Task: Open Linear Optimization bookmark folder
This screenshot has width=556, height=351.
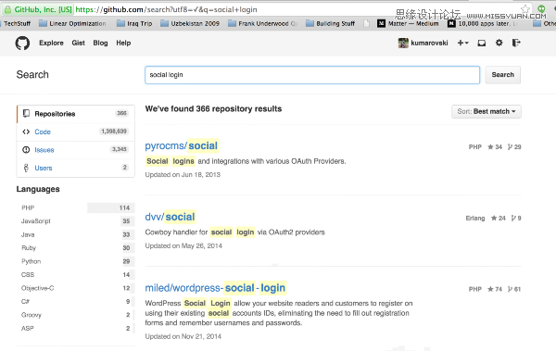Action: point(72,23)
